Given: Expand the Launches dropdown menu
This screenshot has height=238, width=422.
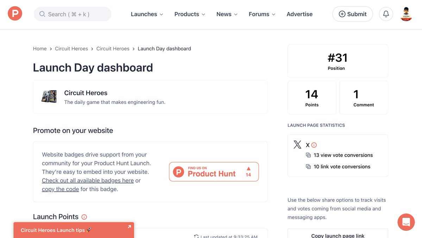Looking at the screenshot, I should pyautogui.click(x=147, y=14).
